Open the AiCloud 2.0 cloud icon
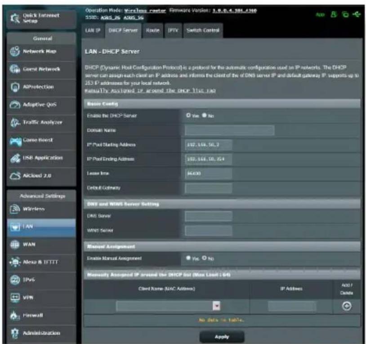 click(15, 176)
